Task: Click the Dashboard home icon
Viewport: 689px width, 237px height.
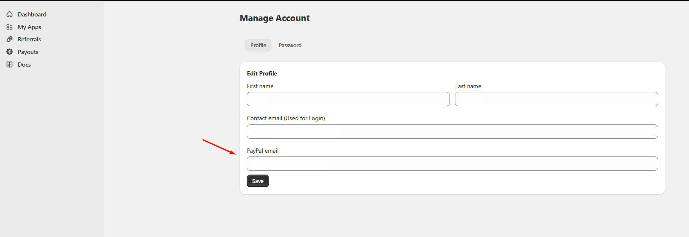Action: point(9,14)
